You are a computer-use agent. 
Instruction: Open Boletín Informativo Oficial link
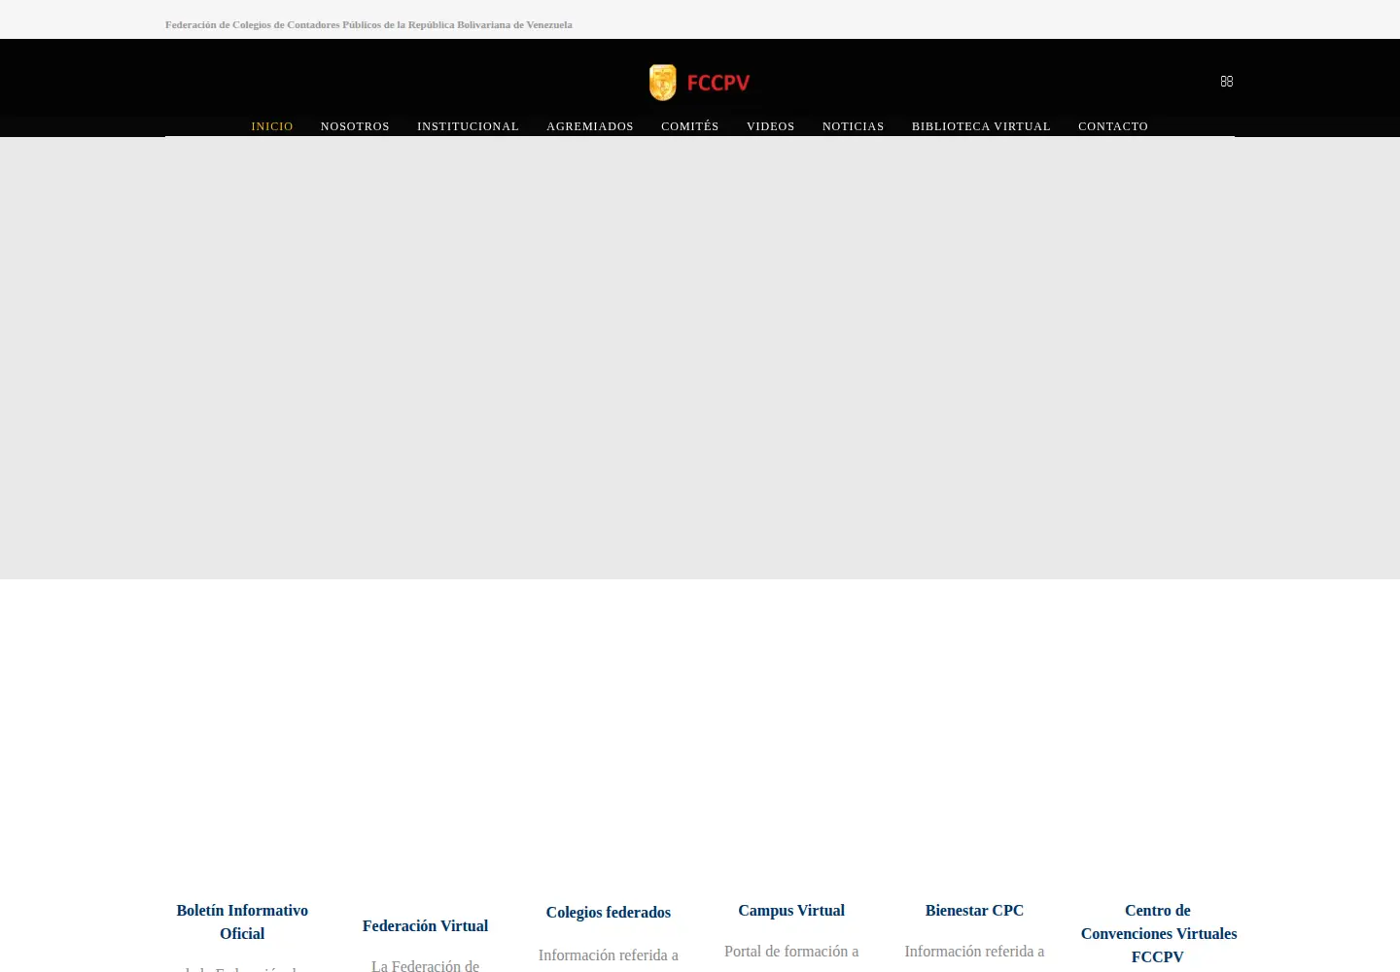(x=242, y=921)
